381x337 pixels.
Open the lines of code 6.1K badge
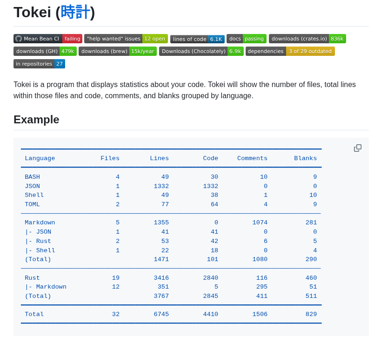197,39
